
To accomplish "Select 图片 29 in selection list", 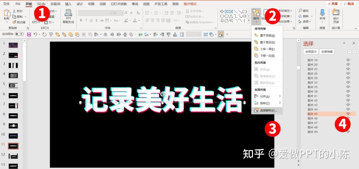I will coord(312,78).
